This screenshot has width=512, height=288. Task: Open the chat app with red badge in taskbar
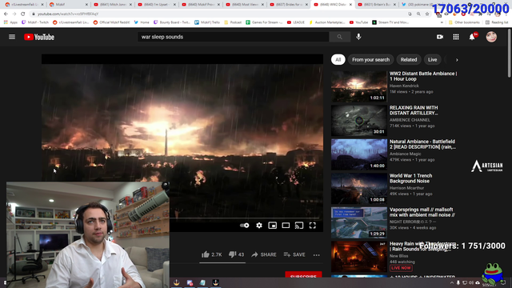(x=190, y=282)
